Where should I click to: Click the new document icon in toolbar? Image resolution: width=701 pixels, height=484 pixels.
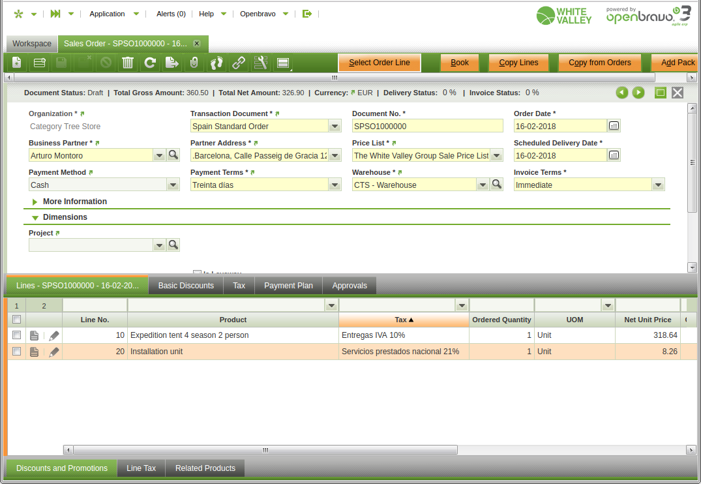click(17, 63)
